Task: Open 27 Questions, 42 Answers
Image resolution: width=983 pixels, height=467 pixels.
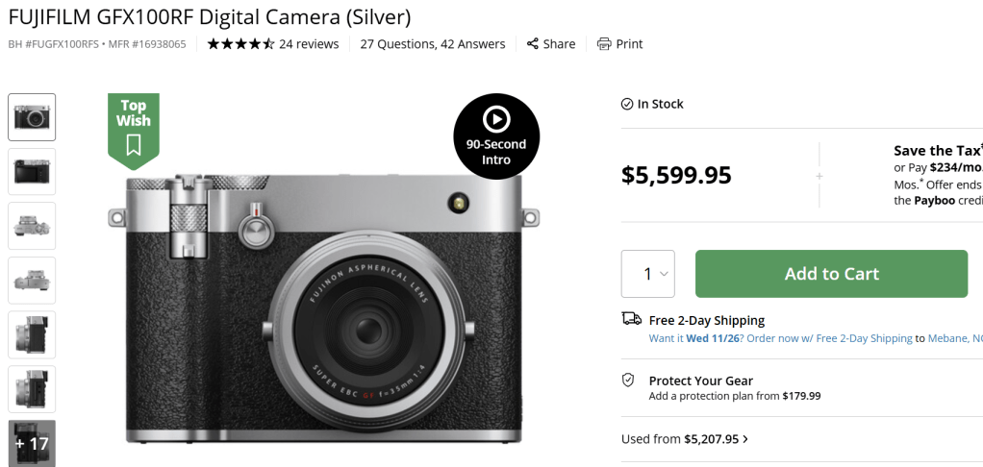Action: [x=433, y=44]
